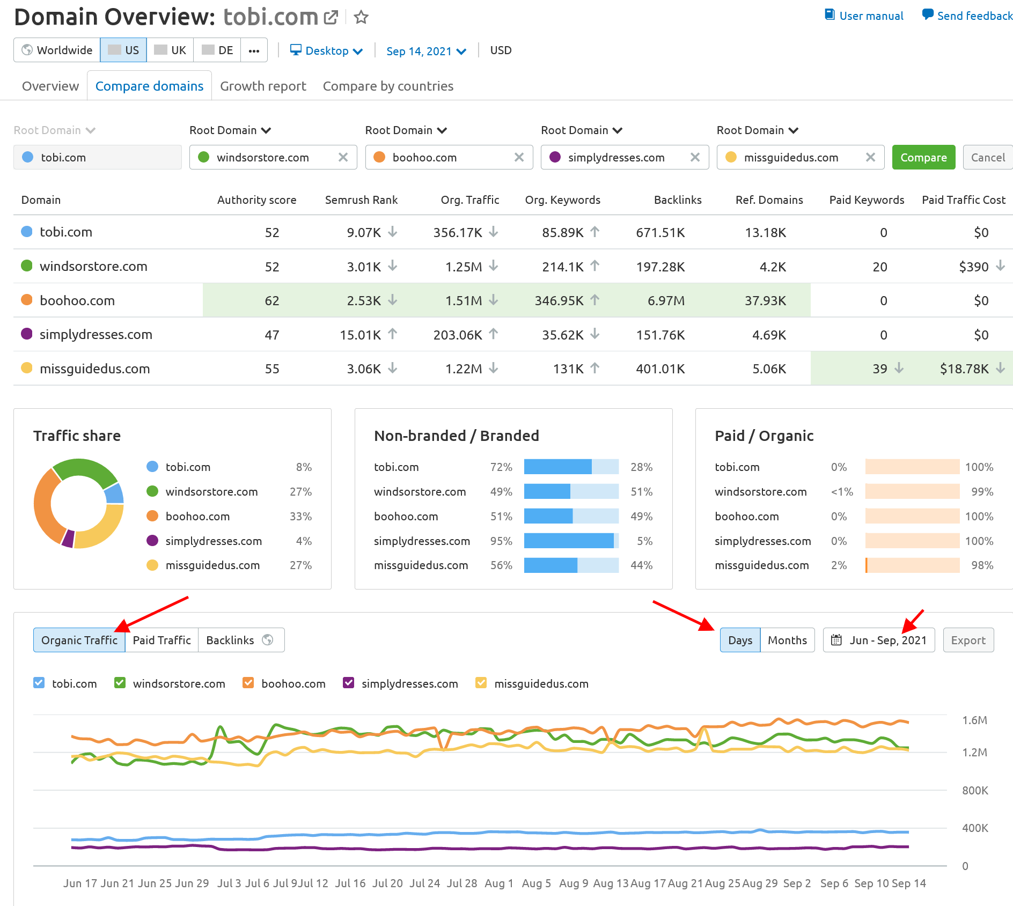
Task: Click the globe icon on Backlinks tab
Action: click(268, 640)
